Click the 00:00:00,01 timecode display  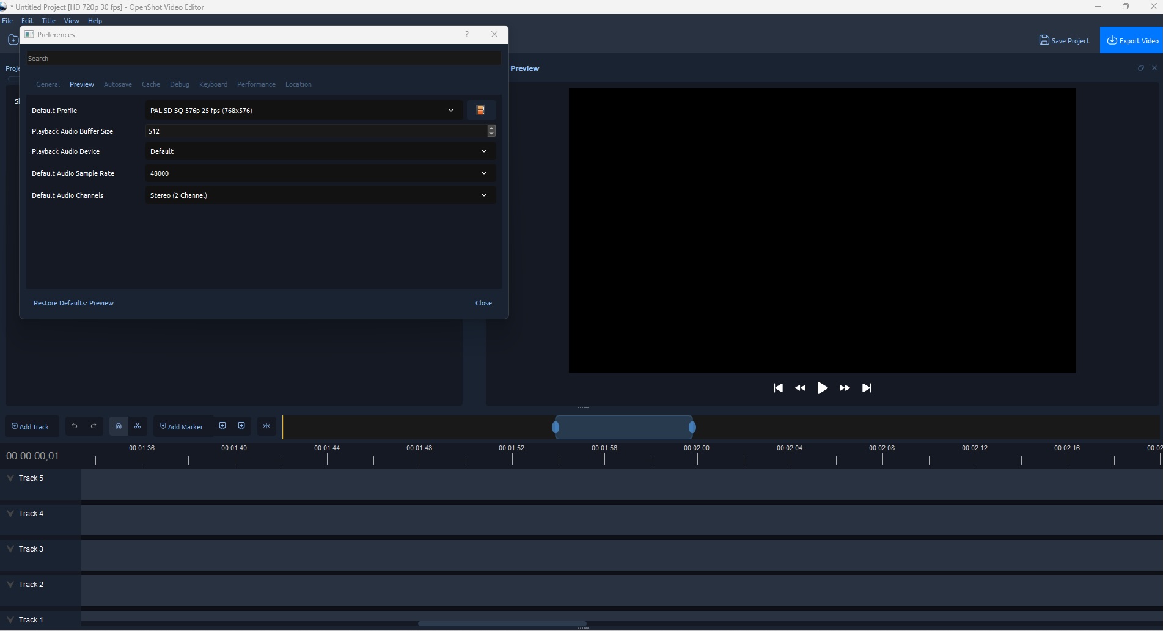point(32,456)
